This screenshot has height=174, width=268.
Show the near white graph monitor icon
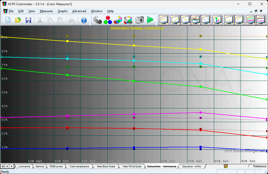click(x=239, y=20)
